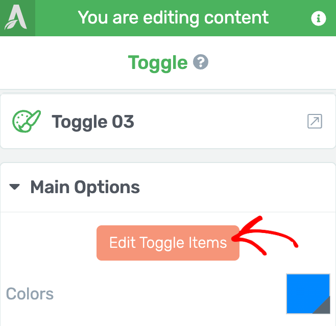Click the Main Options section heading
Image resolution: width=336 pixels, height=326 pixels.
85,187
